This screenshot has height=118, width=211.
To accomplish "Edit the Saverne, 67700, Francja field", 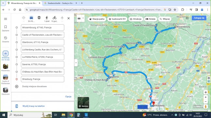I will [x=43, y=64].
